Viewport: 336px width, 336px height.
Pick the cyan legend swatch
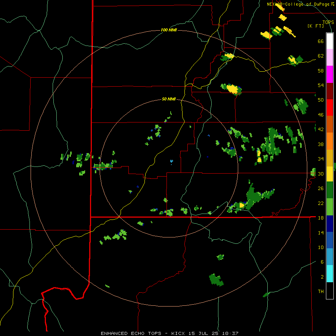pyautogui.click(x=330, y=274)
